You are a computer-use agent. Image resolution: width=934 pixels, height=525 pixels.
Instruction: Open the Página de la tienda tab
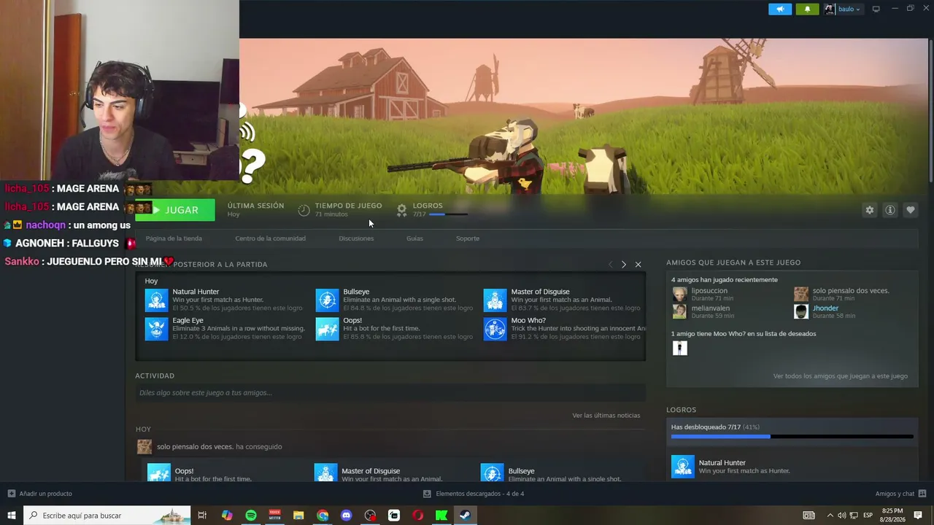174,238
